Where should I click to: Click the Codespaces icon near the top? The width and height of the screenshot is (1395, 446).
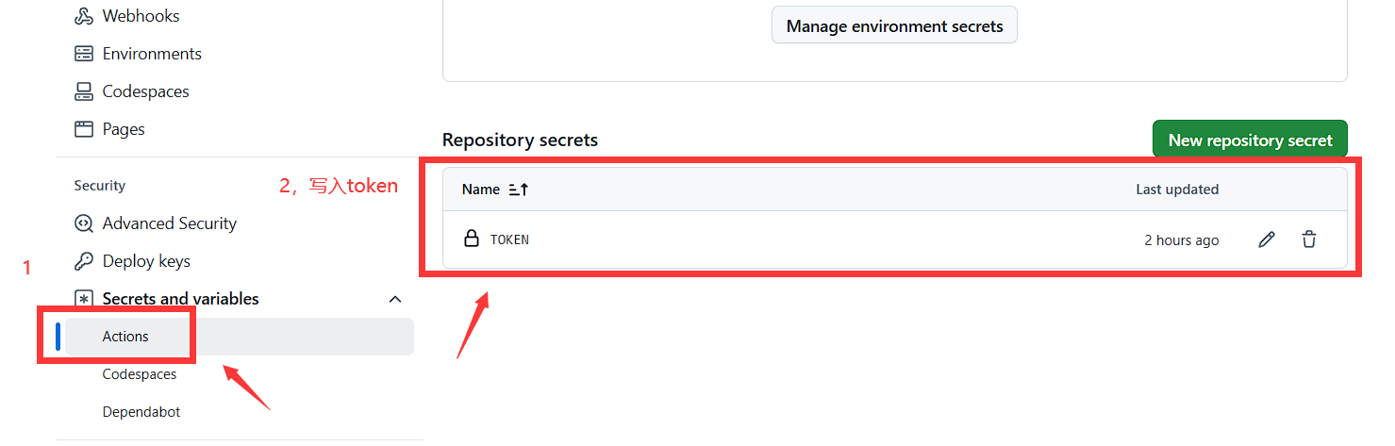84,91
